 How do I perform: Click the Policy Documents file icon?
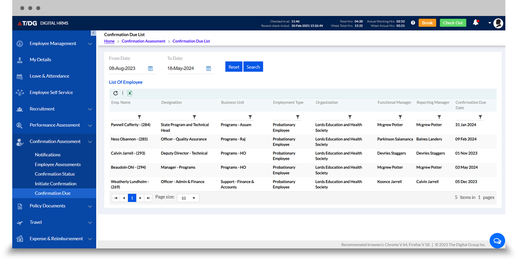[x=20, y=207]
